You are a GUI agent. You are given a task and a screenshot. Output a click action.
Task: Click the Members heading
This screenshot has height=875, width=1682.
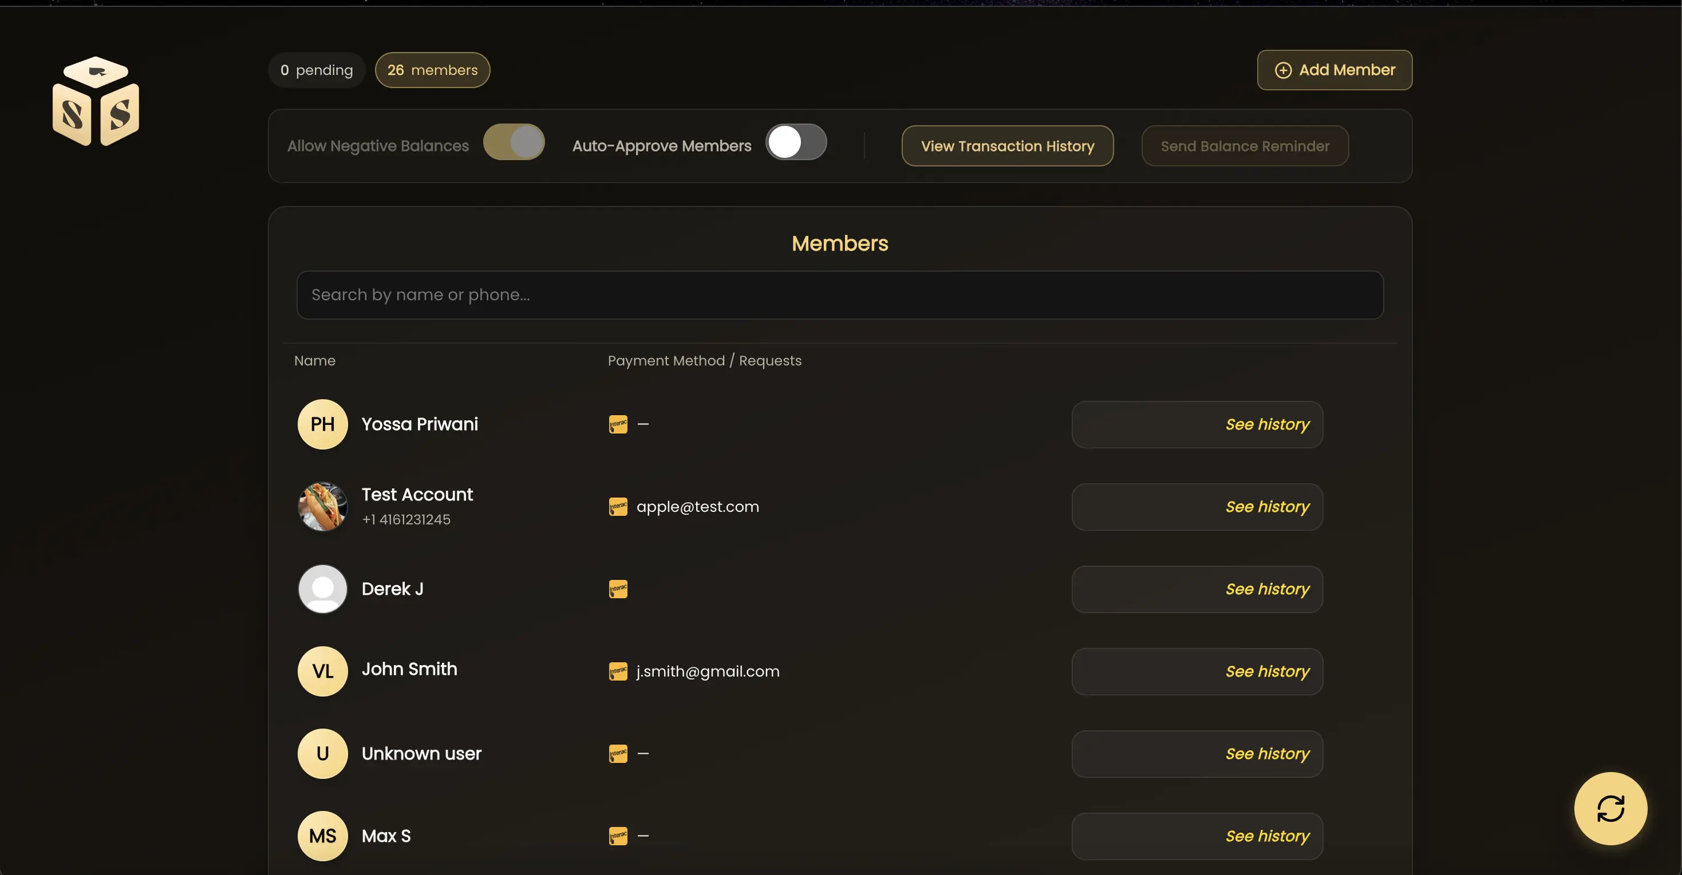pos(840,244)
